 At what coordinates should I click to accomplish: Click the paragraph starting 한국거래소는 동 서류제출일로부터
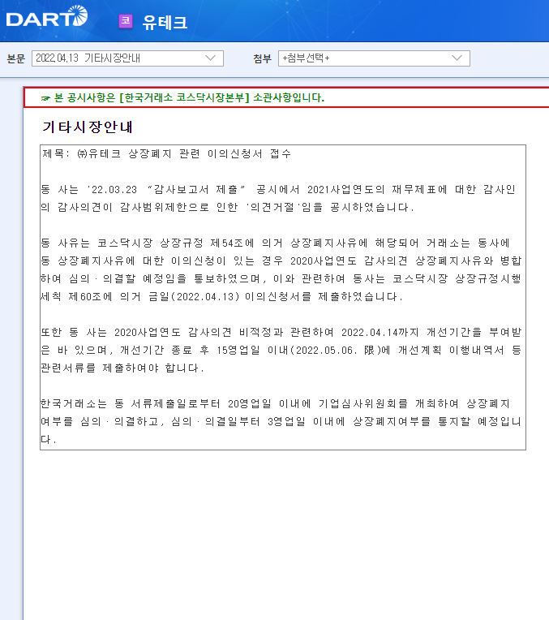[281, 421]
